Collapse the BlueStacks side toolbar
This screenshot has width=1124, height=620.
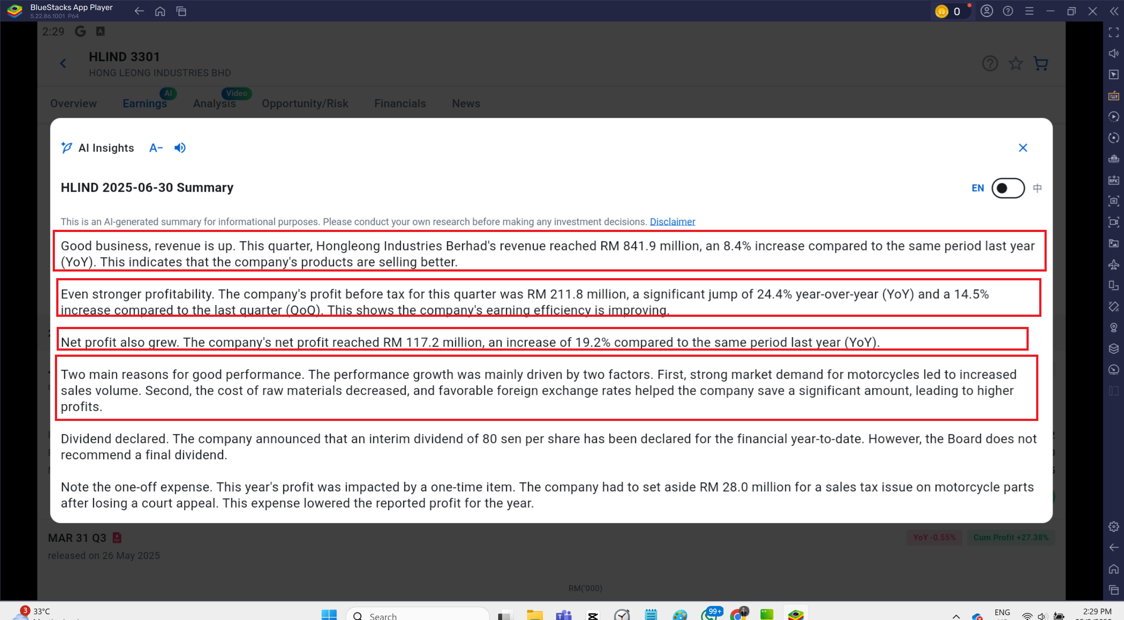1114,11
